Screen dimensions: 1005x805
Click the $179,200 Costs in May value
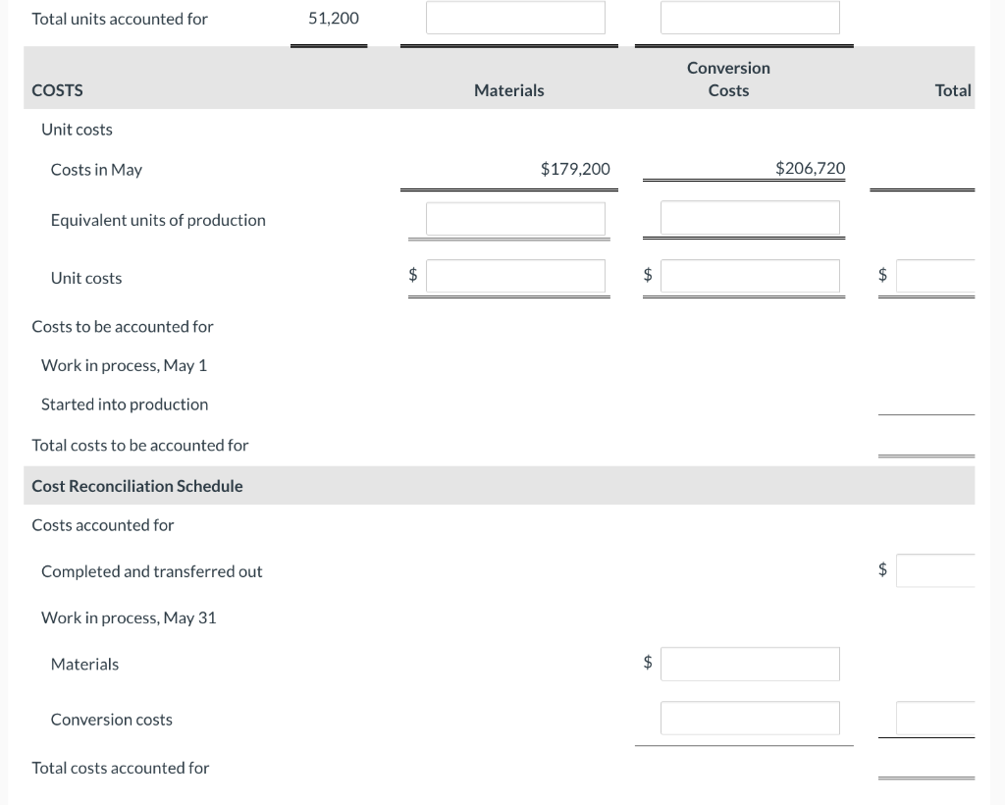tap(575, 168)
